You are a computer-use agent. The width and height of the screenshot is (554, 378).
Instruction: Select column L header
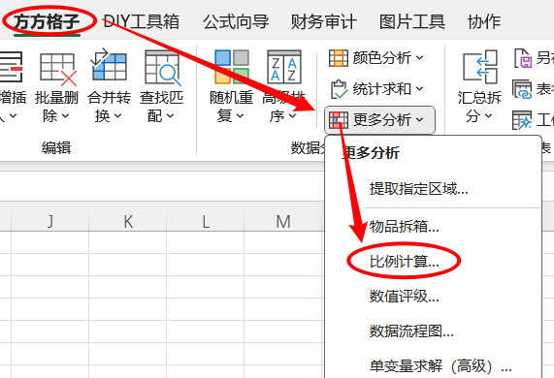click(206, 222)
